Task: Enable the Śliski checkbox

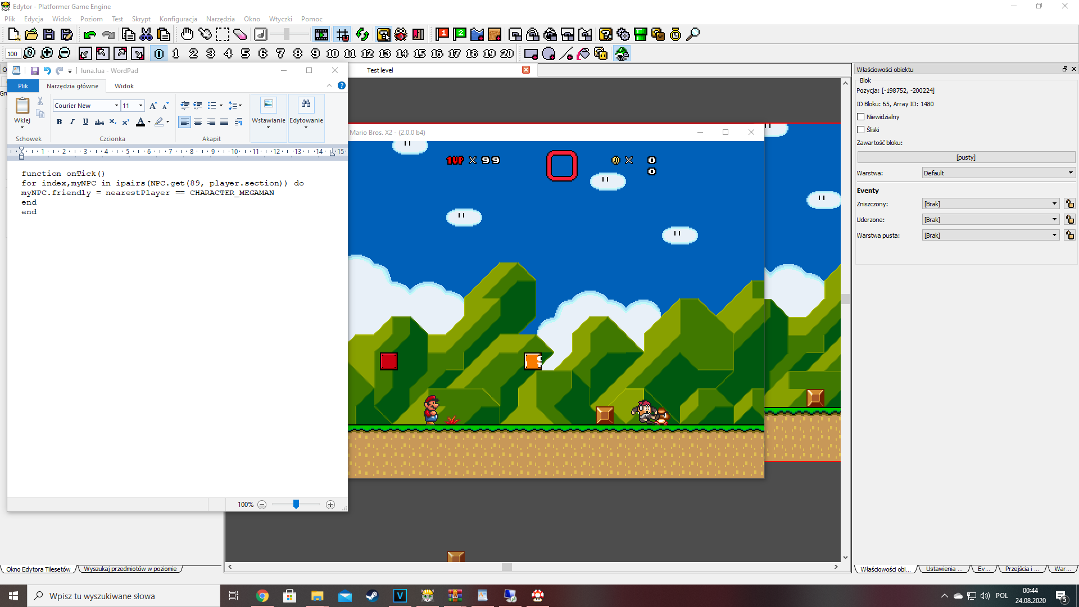Action: pyautogui.click(x=860, y=130)
